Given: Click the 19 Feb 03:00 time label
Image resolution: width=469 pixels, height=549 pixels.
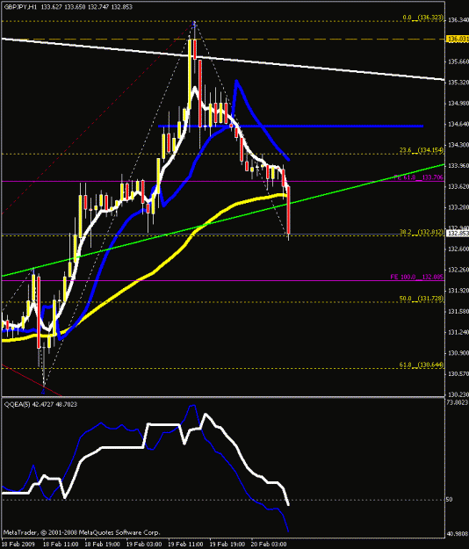Looking at the screenshot, I should tap(144, 544).
